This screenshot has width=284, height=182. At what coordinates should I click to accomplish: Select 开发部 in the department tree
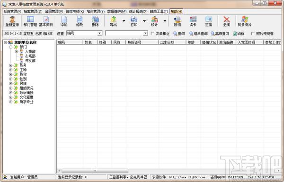pos(30,61)
